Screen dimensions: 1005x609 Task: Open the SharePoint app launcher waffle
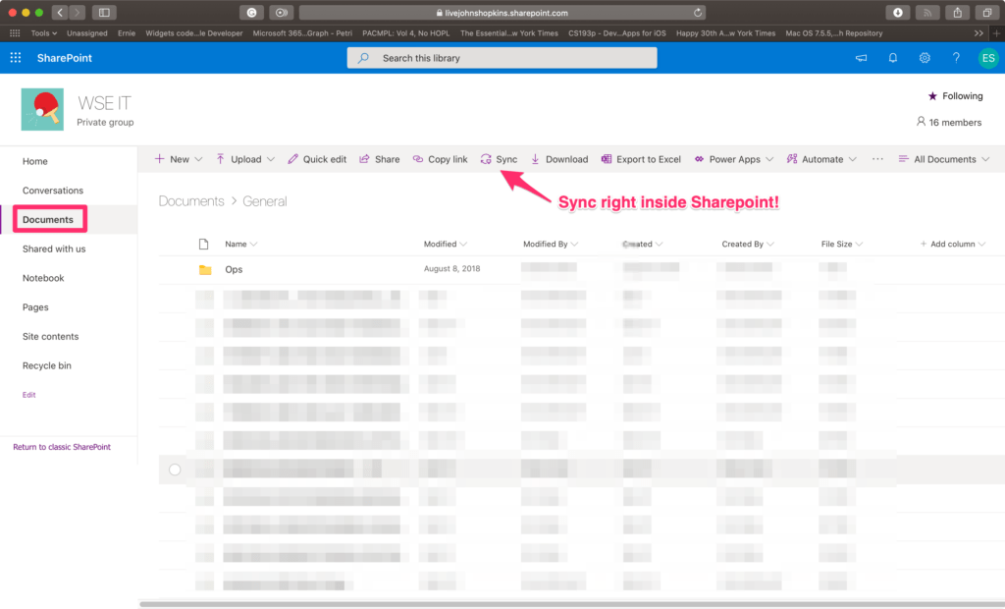16,58
